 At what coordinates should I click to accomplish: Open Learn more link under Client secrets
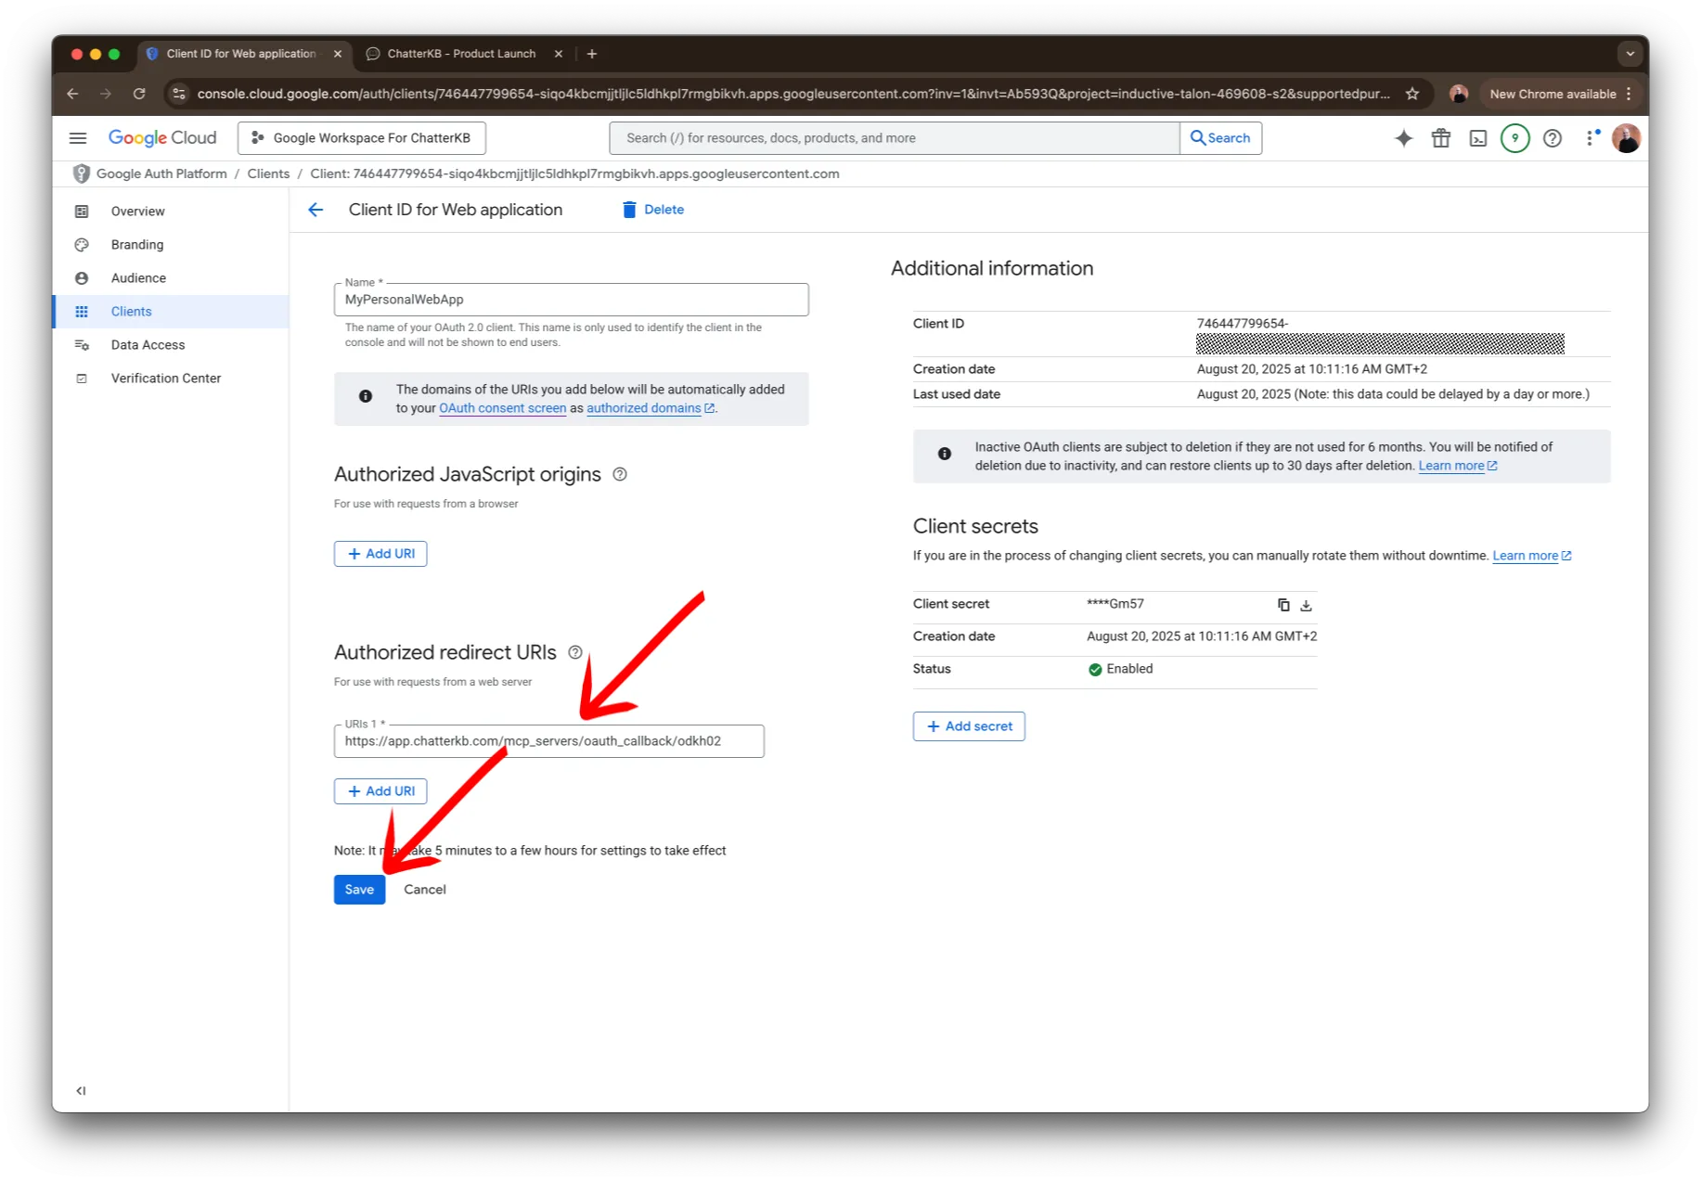pyautogui.click(x=1531, y=556)
